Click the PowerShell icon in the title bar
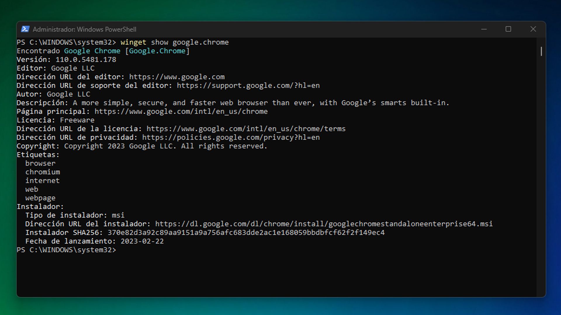Viewport: 561px width, 315px height. pos(25,29)
